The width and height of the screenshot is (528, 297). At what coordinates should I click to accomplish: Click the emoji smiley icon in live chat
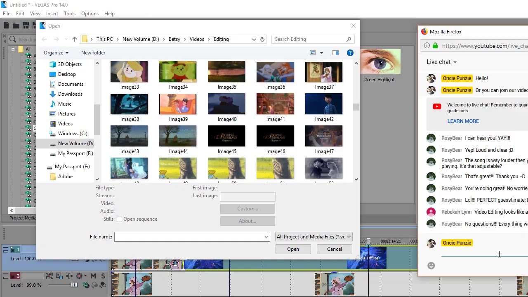(x=431, y=266)
